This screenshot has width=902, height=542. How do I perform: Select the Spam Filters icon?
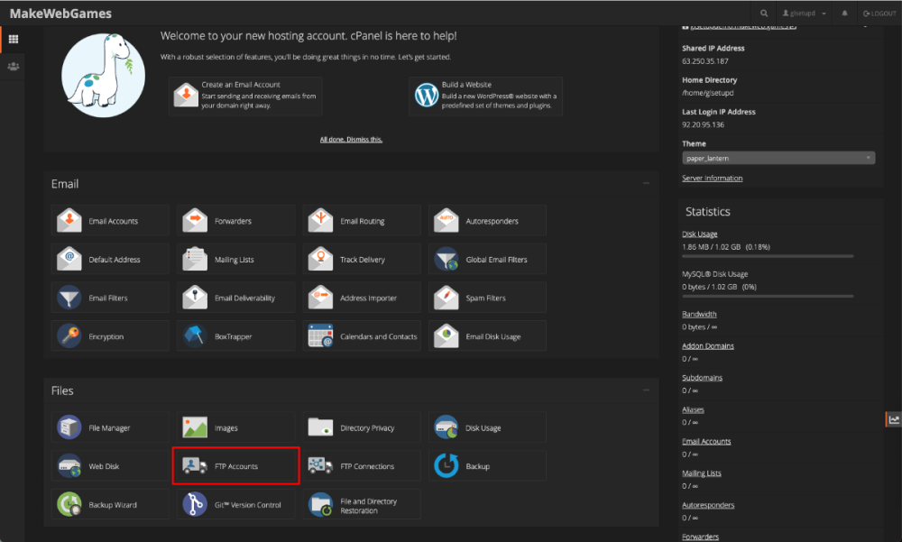[487, 297]
